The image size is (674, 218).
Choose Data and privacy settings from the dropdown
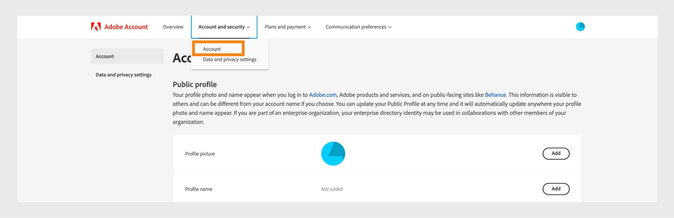[x=229, y=59]
